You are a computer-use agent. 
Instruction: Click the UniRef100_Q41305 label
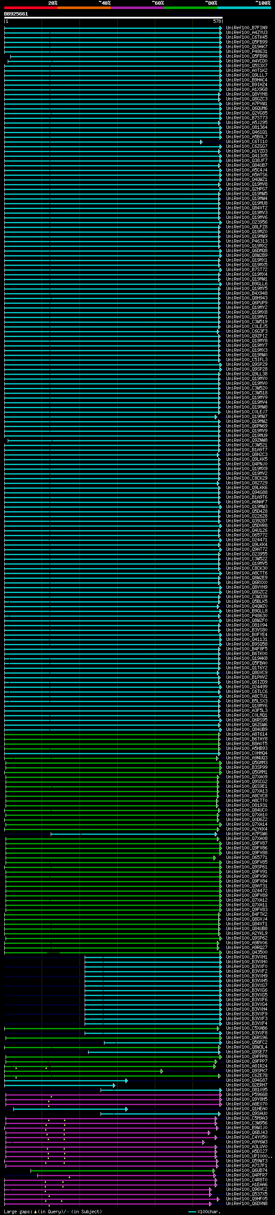click(247, 156)
